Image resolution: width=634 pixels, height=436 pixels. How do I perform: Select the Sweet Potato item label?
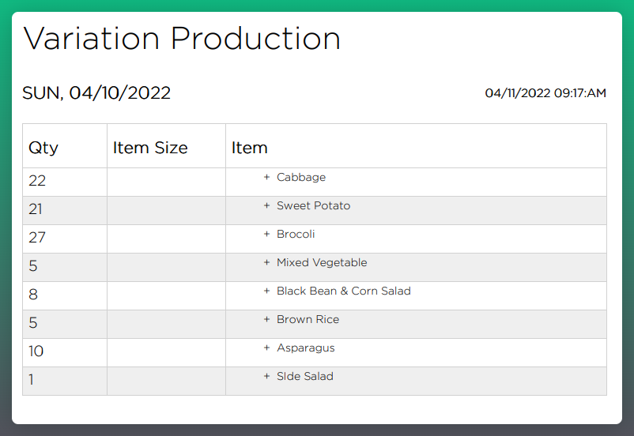(x=313, y=205)
